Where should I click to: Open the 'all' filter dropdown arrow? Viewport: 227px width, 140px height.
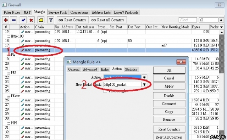click(x=221, y=20)
